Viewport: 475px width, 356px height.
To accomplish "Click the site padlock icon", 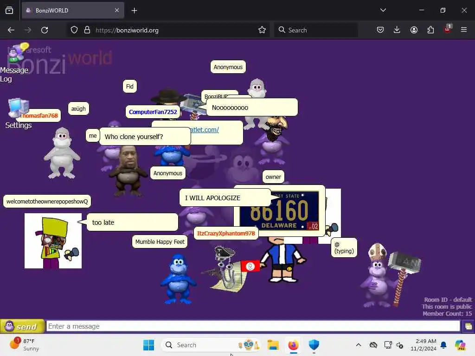I will point(87,30).
